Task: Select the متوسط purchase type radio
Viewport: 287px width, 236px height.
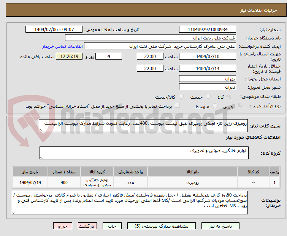Action: coord(215,106)
